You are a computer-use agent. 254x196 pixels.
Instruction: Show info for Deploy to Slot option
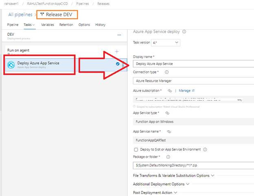click(205, 149)
